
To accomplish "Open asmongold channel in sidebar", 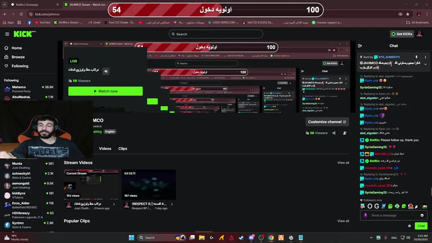I will (x=29, y=185).
